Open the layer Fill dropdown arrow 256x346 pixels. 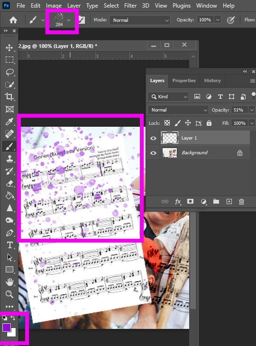click(x=252, y=123)
